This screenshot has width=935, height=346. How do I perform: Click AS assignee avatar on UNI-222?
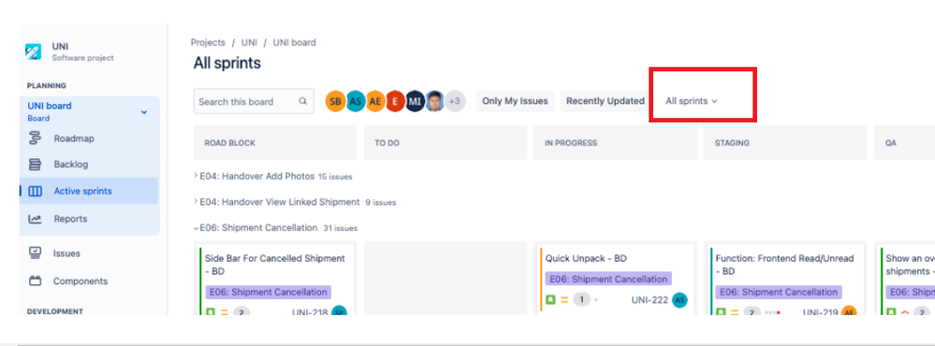(x=679, y=300)
